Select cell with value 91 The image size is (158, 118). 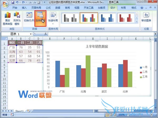click(x=38, y=52)
